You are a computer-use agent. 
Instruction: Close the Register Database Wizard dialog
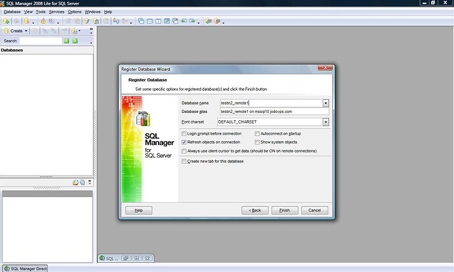(x=325, y=68)
